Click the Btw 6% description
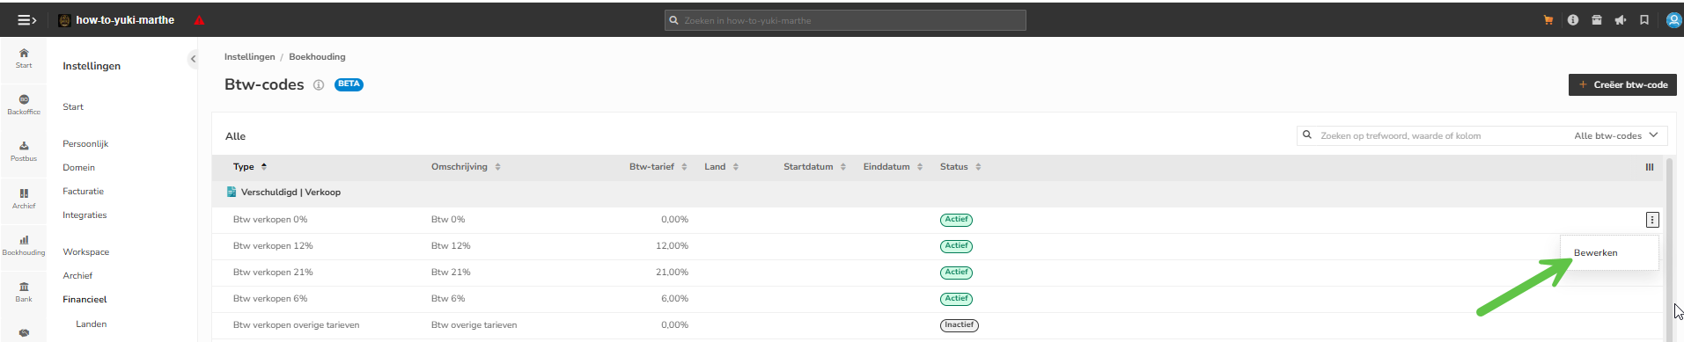The image size is (1684, 342). (x=448, y=299)
